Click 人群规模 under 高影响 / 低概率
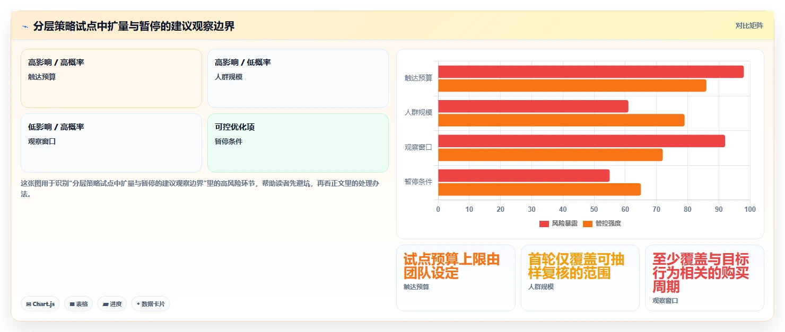Viewport: 785px width, 332px height. tap(229, 77)
